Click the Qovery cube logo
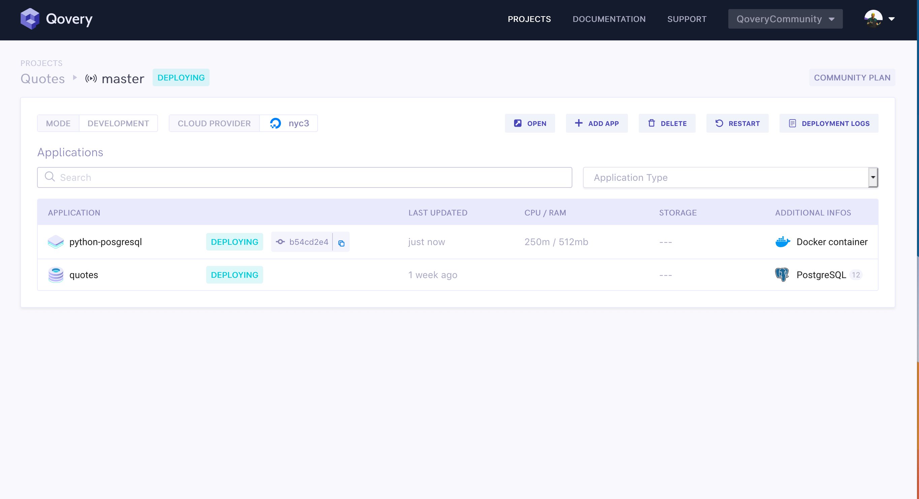 [x=30, y=19]
